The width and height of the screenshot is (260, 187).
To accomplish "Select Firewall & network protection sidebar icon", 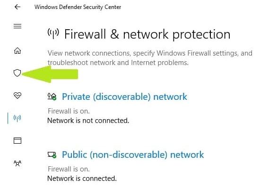I will (17, 118).
